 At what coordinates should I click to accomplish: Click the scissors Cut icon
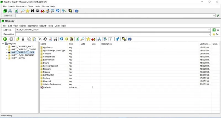tap(23, 39)
